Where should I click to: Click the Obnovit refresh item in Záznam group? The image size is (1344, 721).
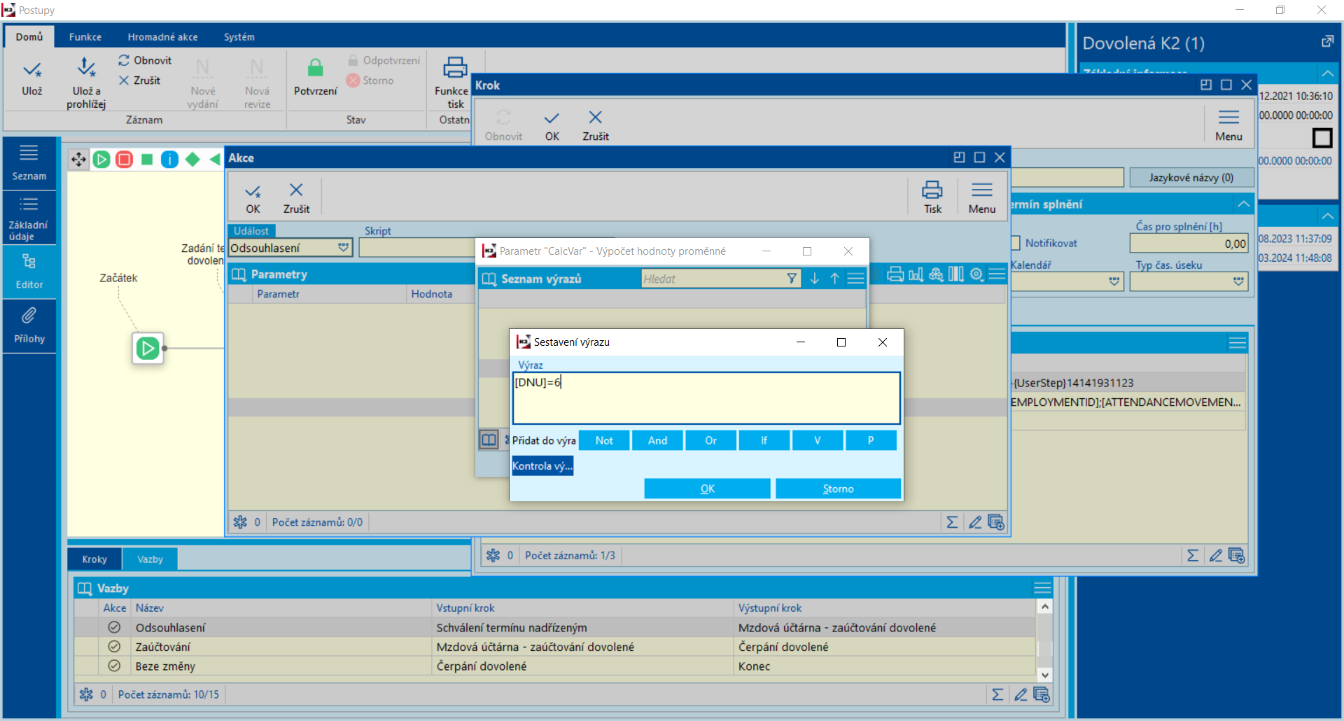[145, 60]
